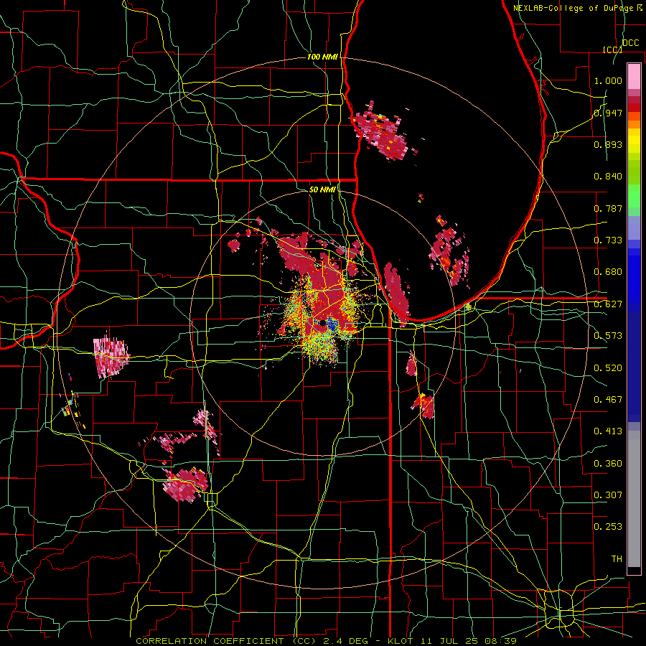Pick the bright green colorbar segment
The width and height of the screenshot is (646, 646).
point(634,196)
